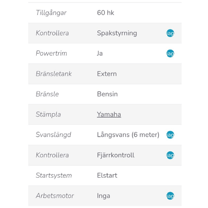Select the Tillgångar label
This screenshot has height=208, width=208.
51,13
